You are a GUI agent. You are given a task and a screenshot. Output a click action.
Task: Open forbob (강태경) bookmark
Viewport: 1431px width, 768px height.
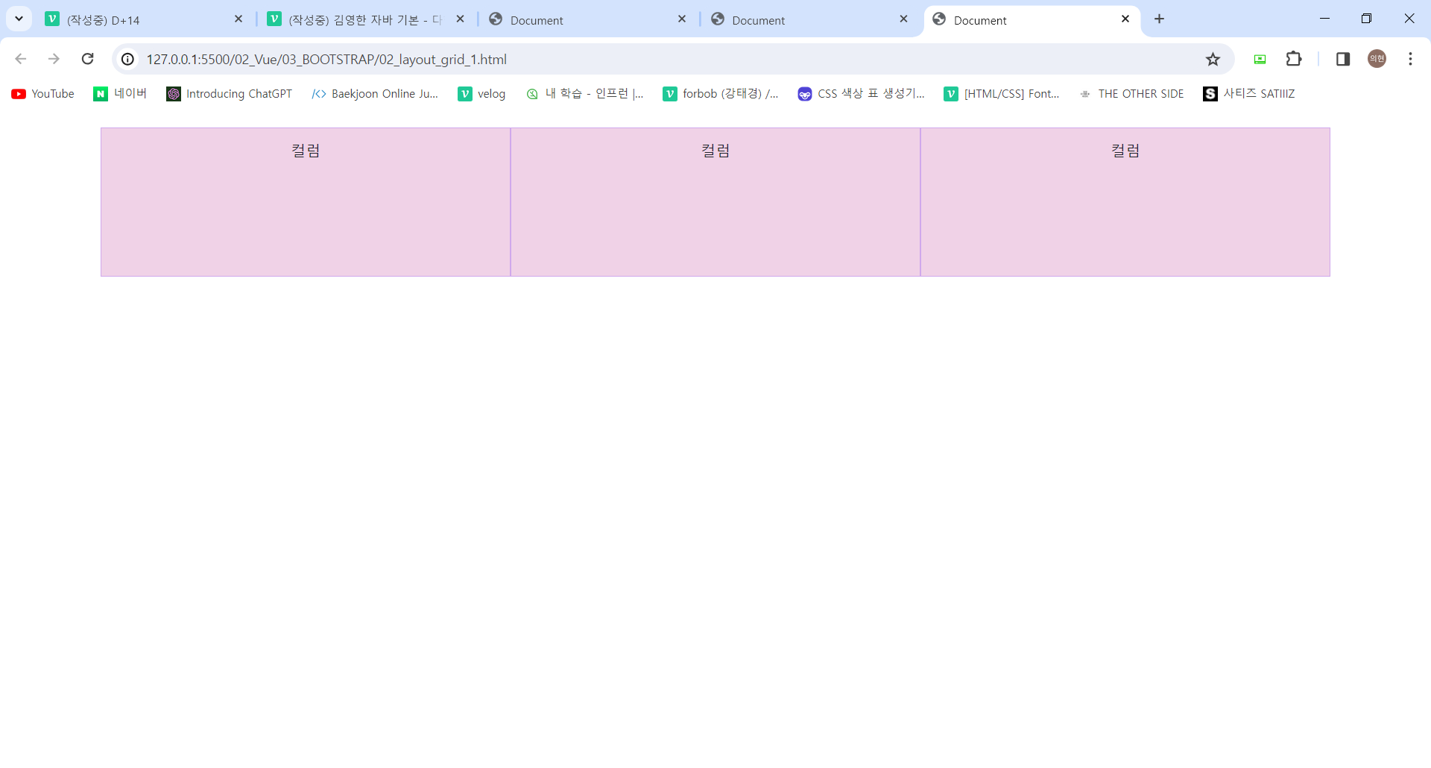tap(721, 94)
